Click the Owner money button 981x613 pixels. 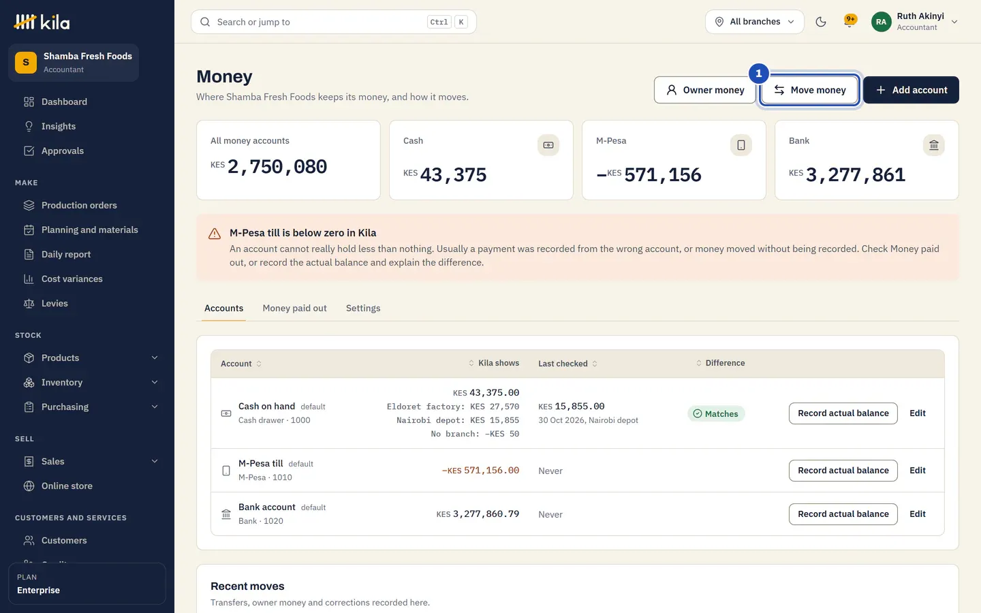[x=705, y=90]
